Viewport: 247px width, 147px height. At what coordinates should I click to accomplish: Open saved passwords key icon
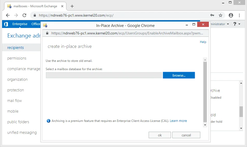click(x=212, y=15)
